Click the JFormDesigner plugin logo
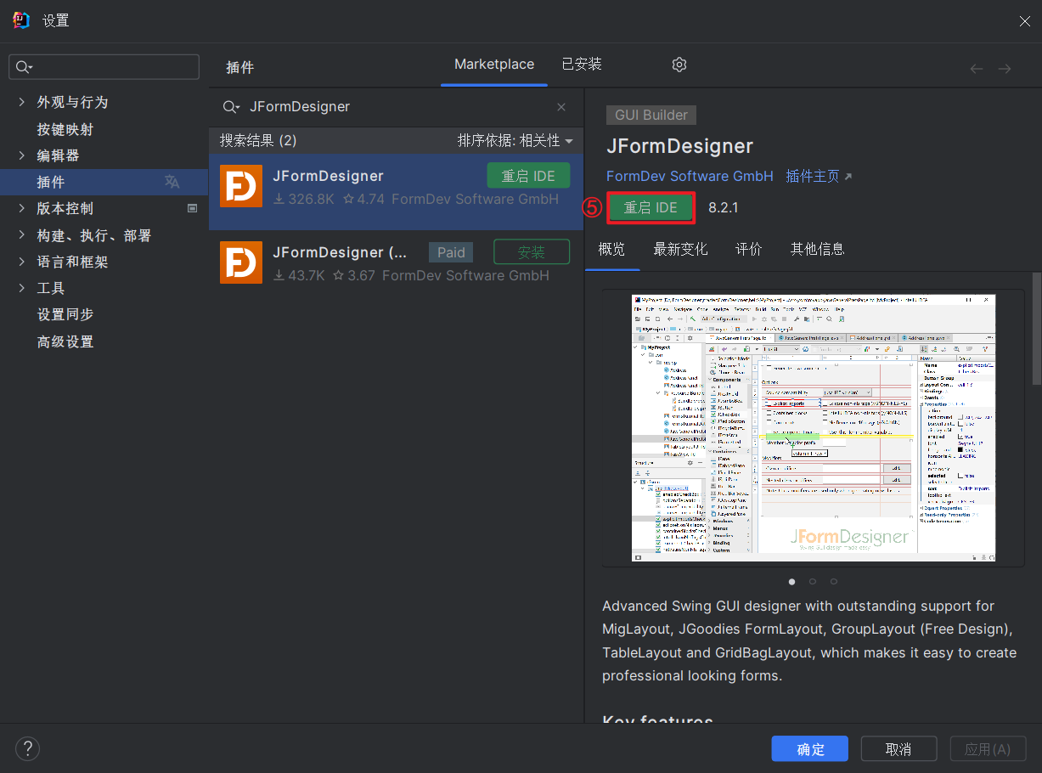Screen dimensions: 1042x773 pos(241,186)
